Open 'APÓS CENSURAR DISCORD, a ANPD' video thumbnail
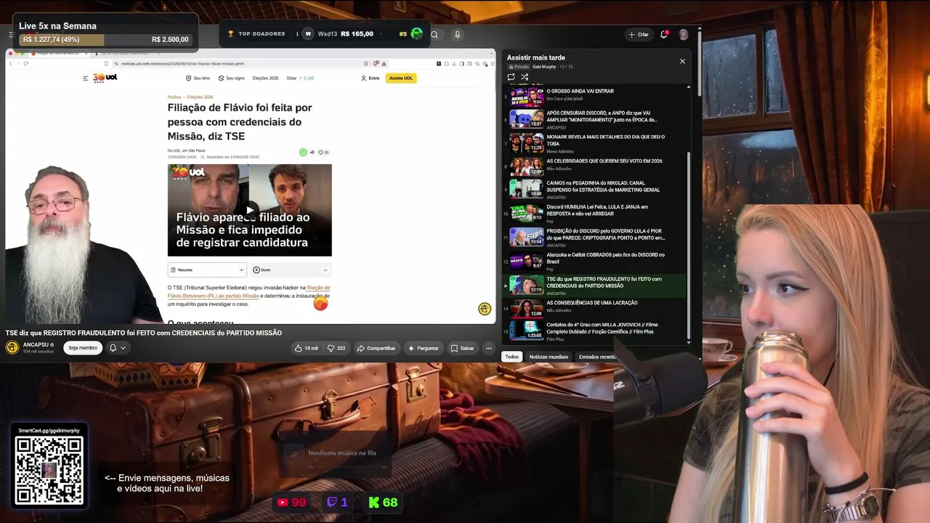The height and width of the screenshot is (523, 930). click(x=526, y=118)
